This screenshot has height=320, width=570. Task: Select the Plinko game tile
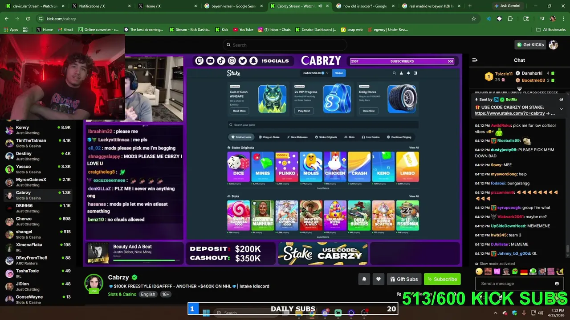286,167
